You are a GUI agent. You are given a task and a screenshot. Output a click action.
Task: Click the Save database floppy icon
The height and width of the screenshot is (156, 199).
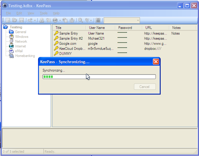point(22,20)
